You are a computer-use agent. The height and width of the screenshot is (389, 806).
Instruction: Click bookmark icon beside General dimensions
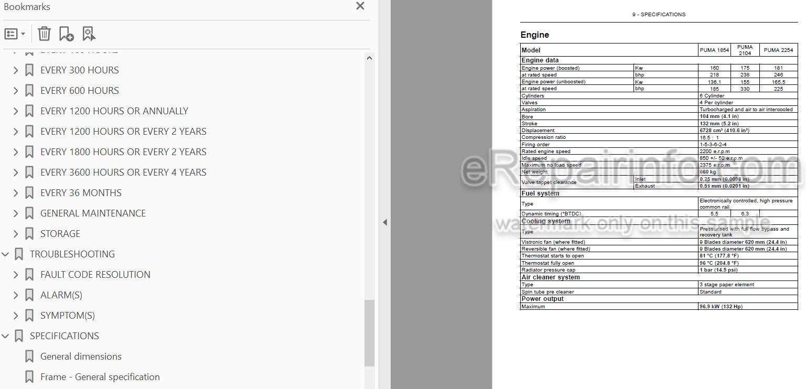[x=29, y=356]
